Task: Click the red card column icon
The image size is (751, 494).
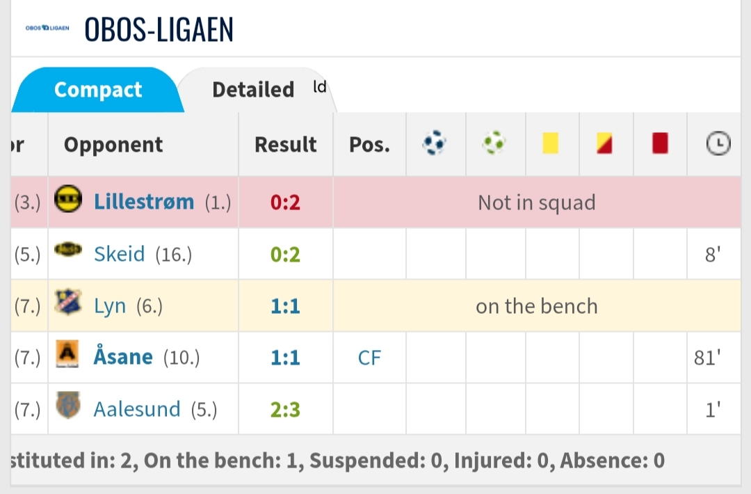Action: (x=660, y=143)
